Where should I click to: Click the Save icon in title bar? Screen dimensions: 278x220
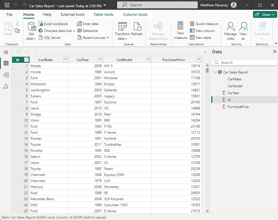tap(7, 5)
